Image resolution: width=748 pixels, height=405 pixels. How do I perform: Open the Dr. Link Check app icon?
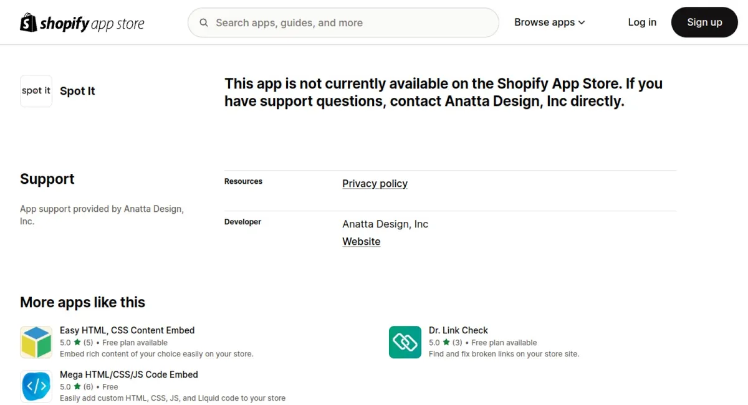click(405, 342)
